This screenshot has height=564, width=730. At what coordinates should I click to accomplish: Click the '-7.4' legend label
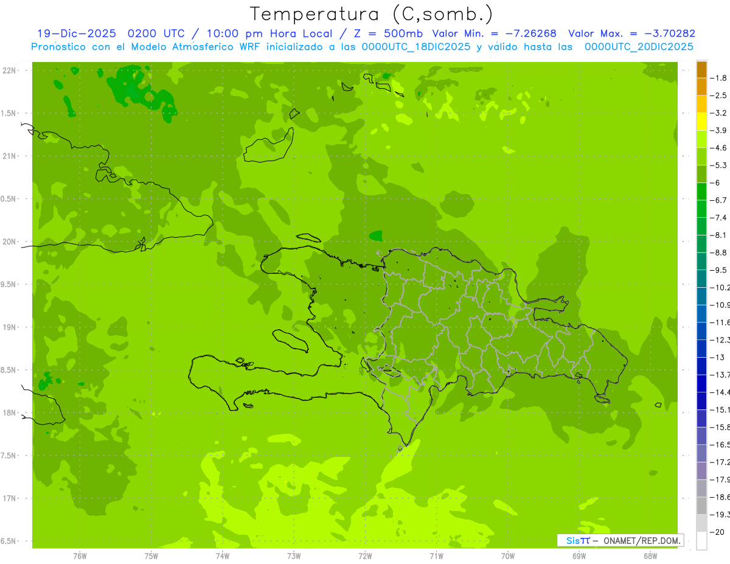[x=718, y=217]
